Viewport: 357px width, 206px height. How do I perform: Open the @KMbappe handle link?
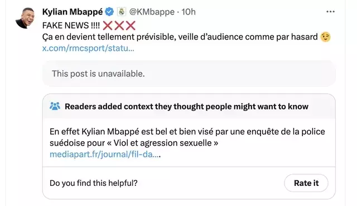click(152, 12)
